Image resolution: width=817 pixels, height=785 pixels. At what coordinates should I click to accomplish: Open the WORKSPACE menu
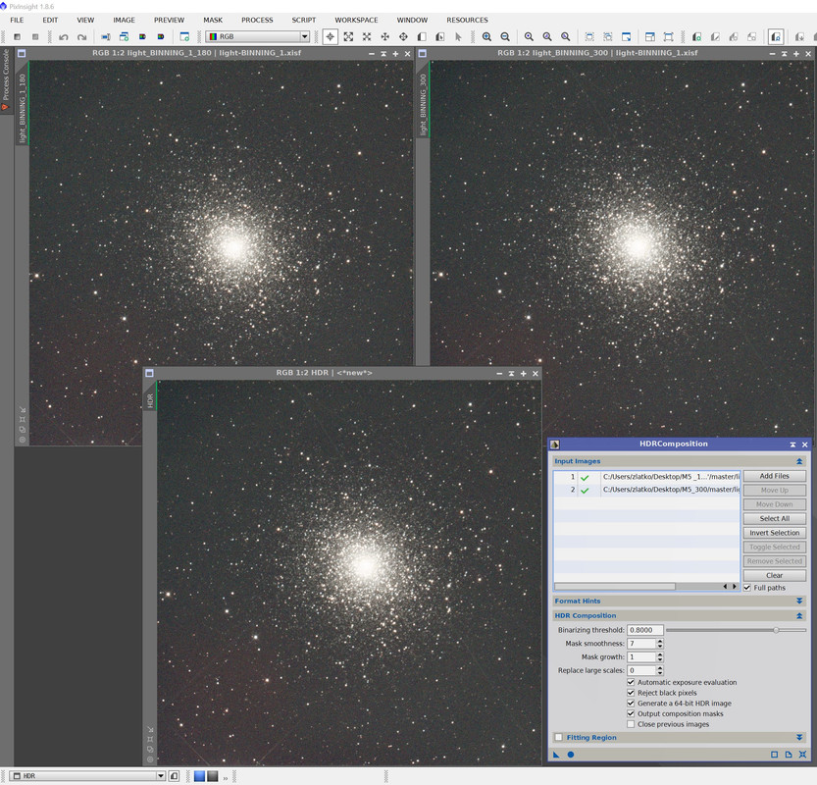click(356, 20)
